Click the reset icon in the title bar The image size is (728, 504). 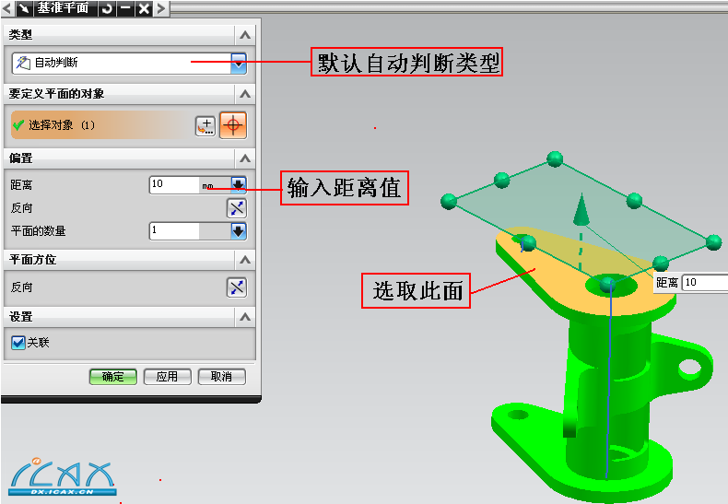point(107,8)
